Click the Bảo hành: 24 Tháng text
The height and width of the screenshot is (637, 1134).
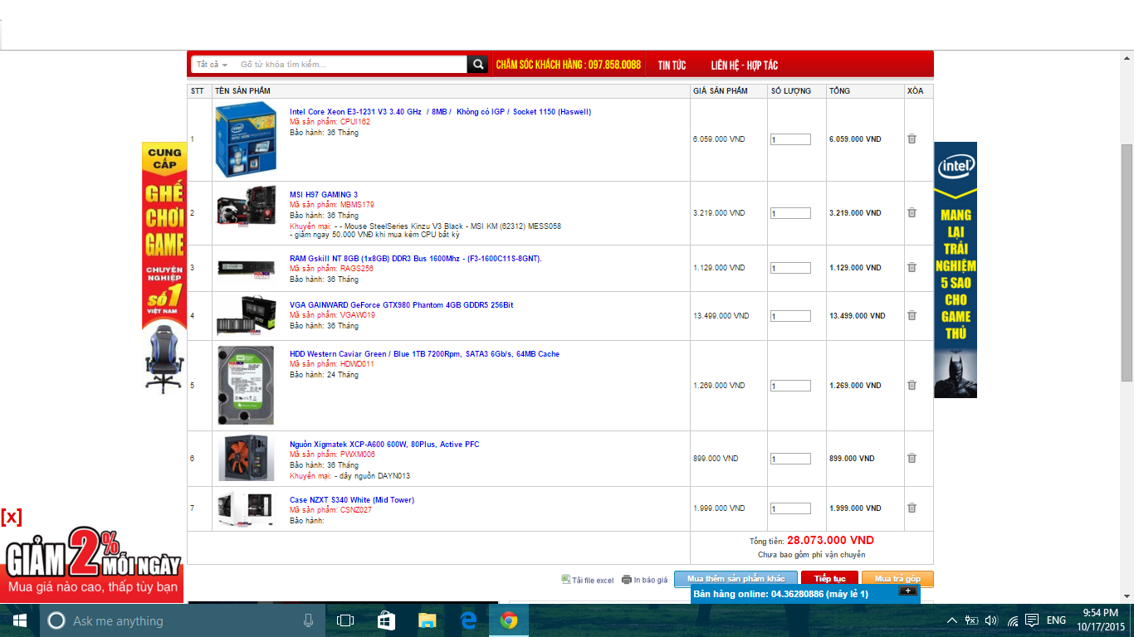coord(324,375)
